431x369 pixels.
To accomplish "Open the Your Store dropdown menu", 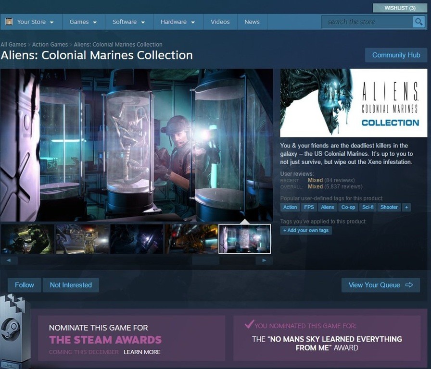I will point(31,22).
